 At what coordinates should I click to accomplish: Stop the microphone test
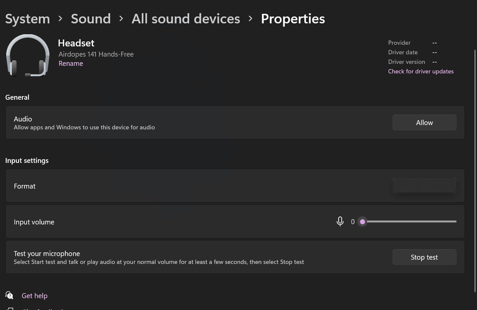pos(424,257)
